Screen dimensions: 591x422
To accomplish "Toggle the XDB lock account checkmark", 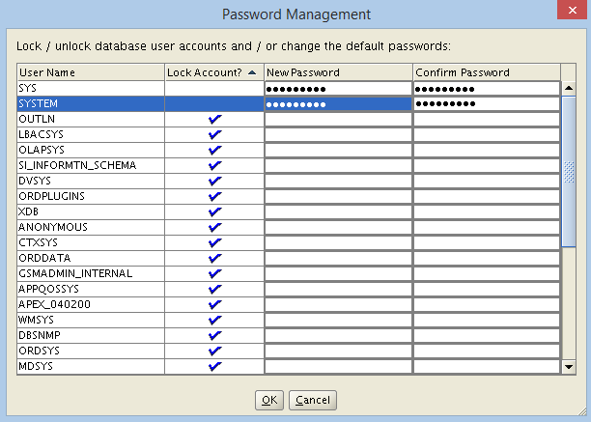I will (214, 211).
